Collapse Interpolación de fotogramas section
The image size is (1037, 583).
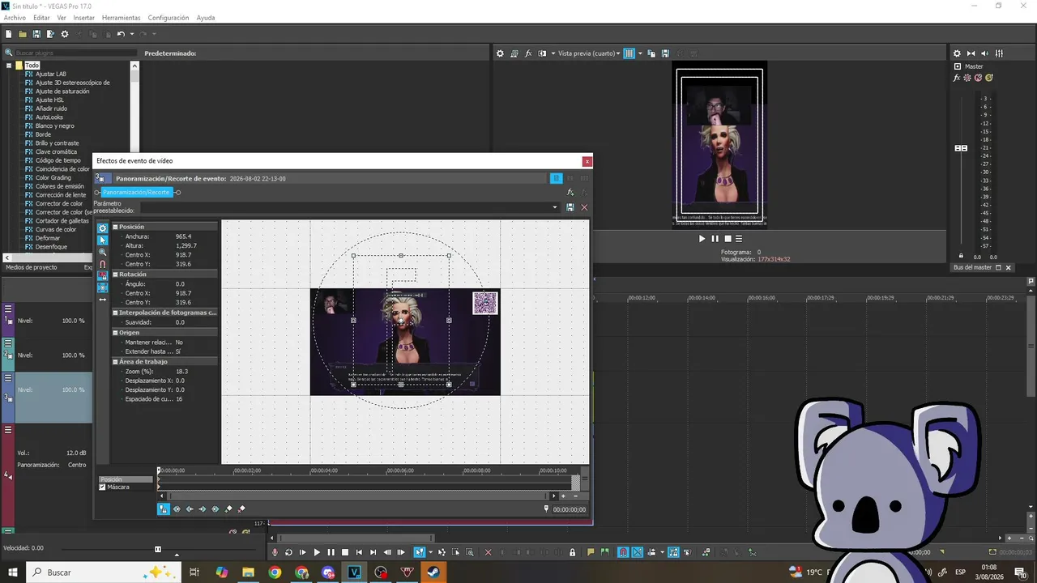point(116,313)
